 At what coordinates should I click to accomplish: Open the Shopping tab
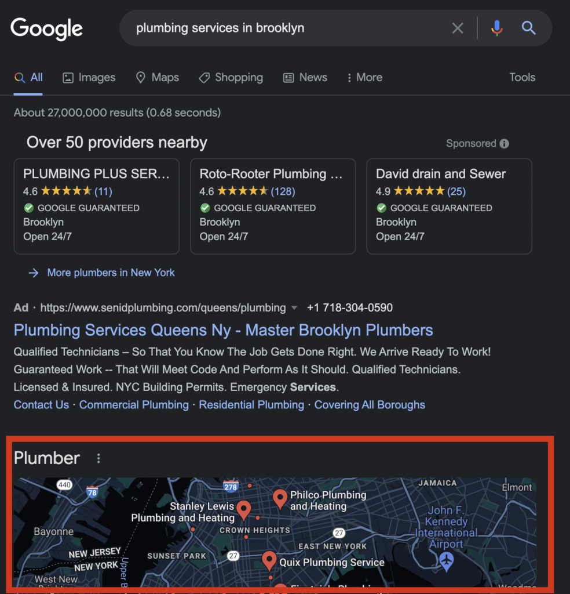pyautogui.click(x=231, y=78)
